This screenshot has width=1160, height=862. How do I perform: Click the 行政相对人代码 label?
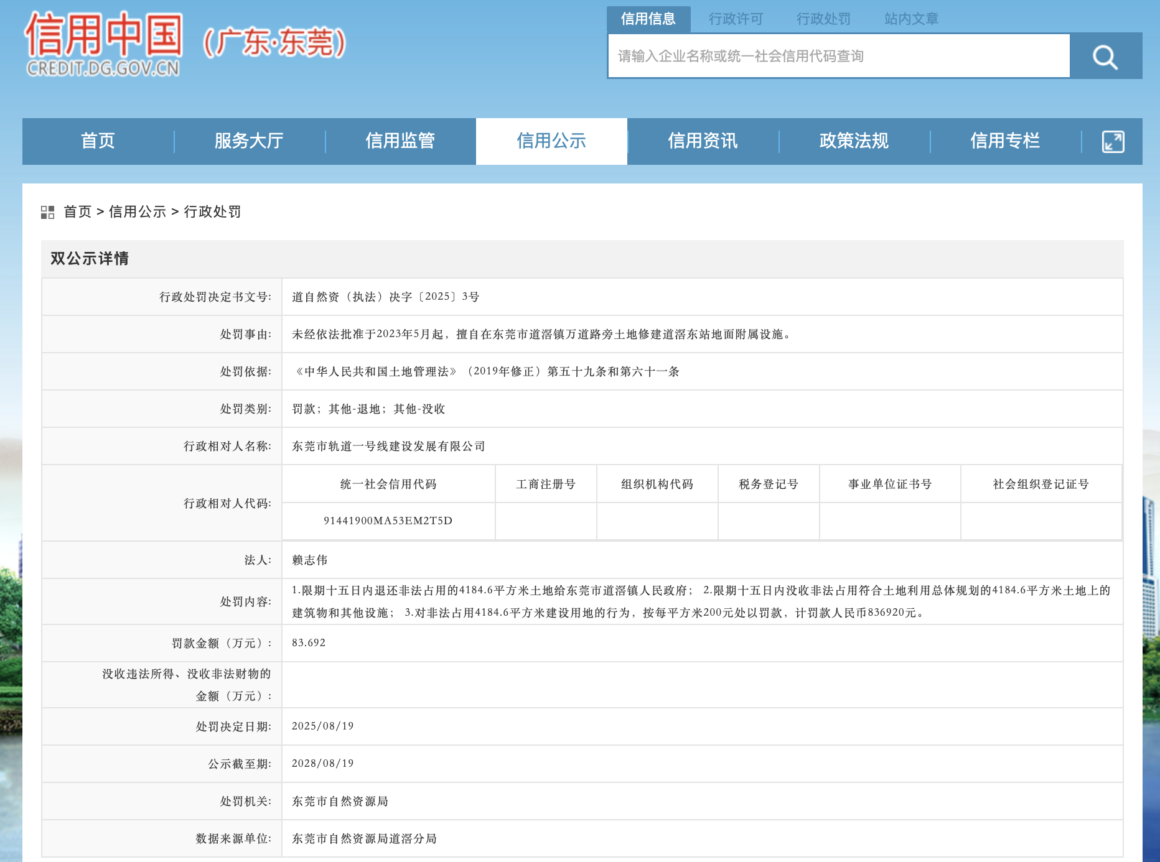coord(228,503)
